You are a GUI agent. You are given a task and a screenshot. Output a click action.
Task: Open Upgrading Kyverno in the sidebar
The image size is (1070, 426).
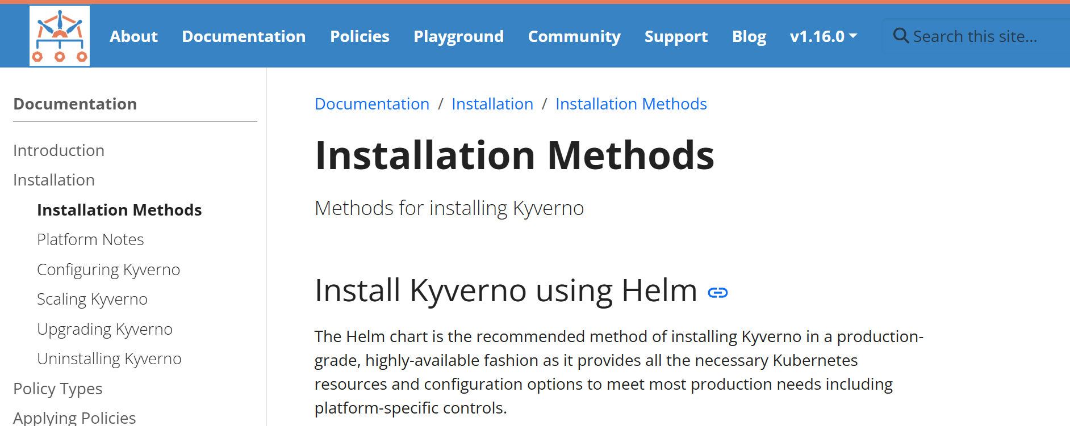105,329
